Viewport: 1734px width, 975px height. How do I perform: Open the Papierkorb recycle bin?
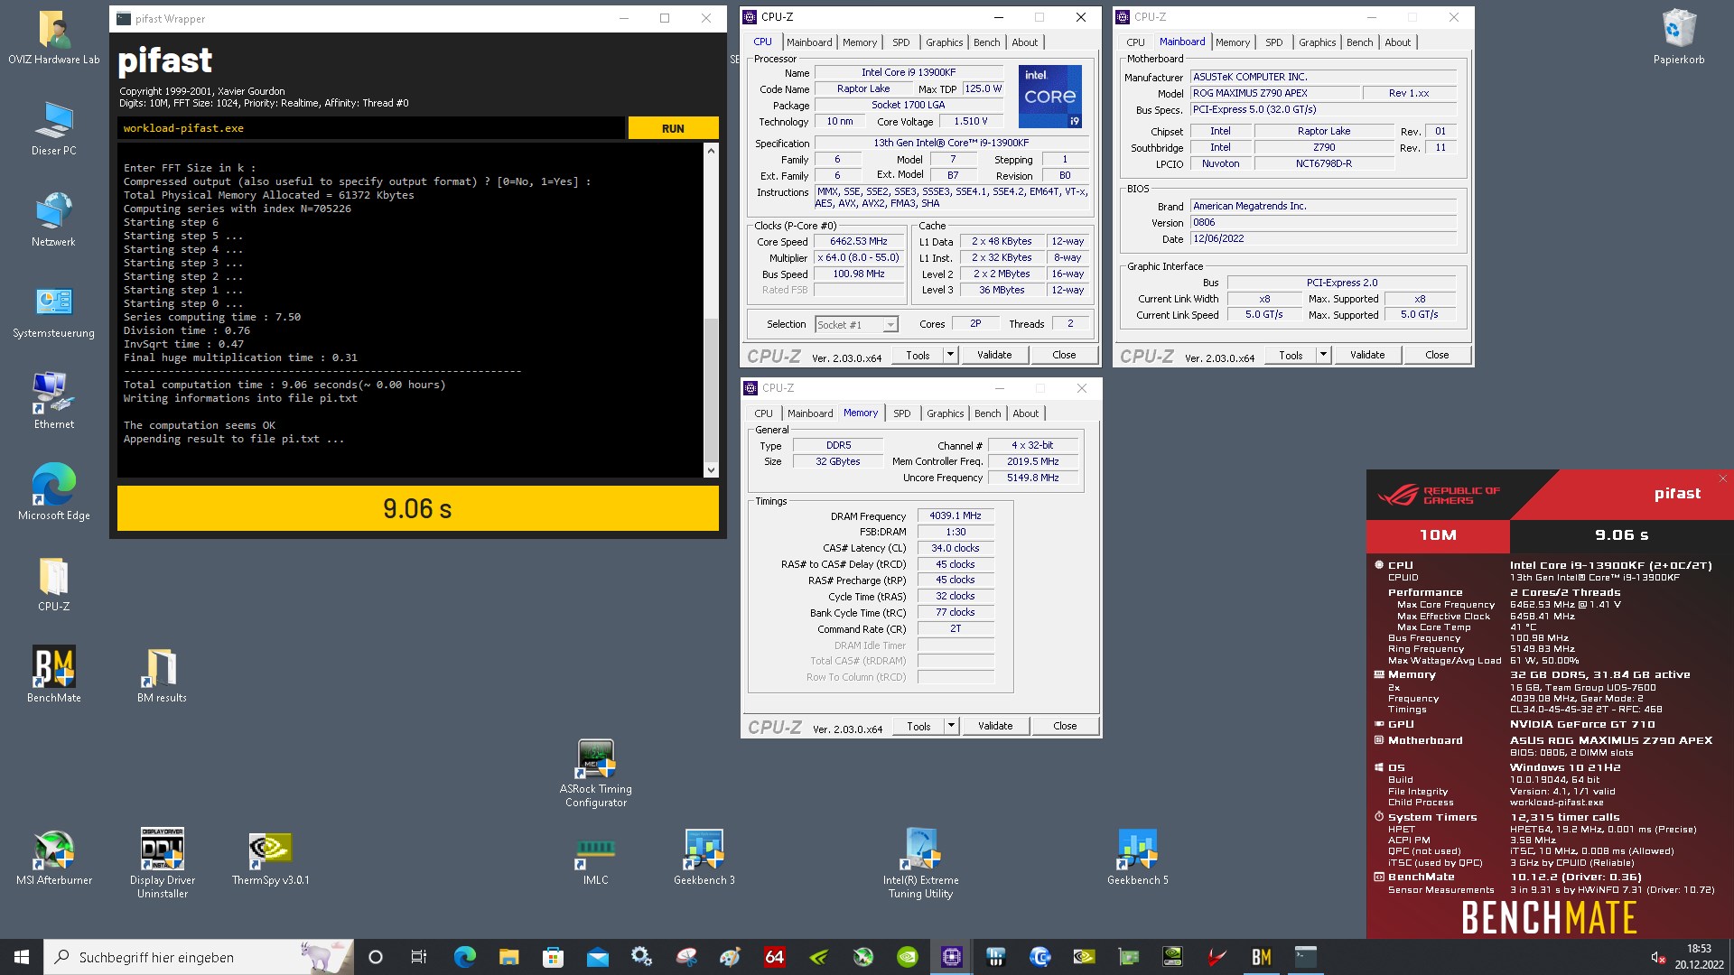[1680, 38]
